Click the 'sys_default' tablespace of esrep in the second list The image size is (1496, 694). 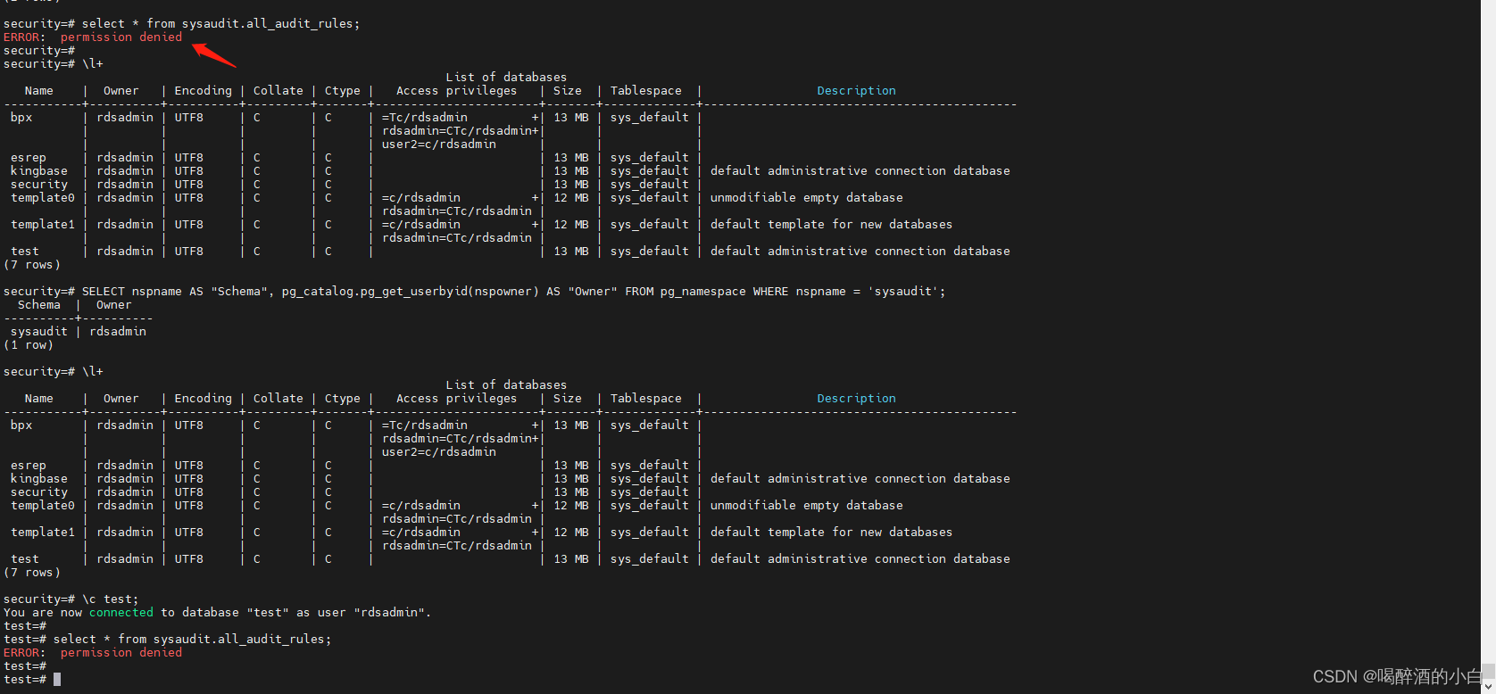pos(650,466)
